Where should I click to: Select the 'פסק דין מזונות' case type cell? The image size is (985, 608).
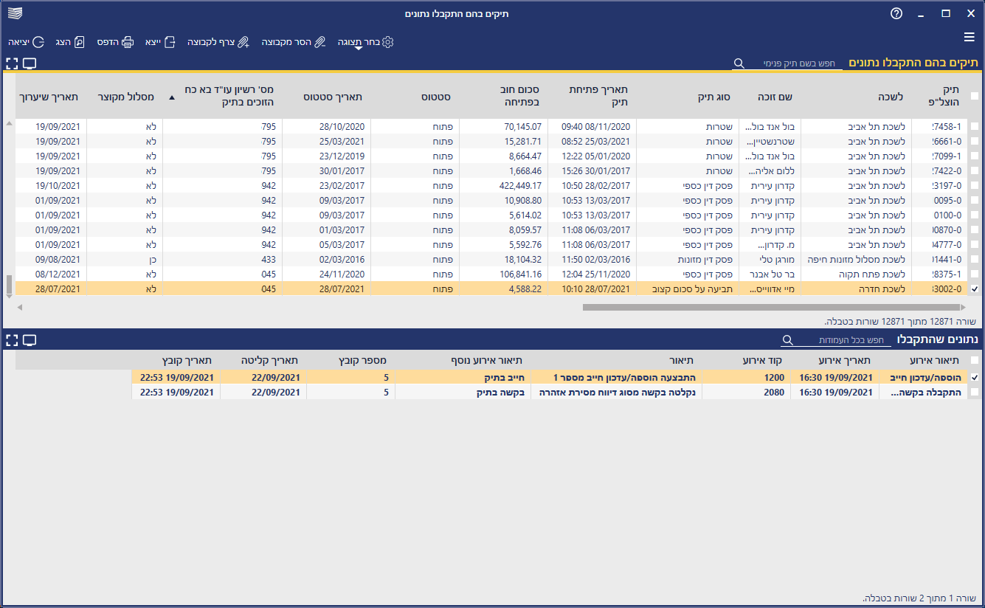point(688,259)
